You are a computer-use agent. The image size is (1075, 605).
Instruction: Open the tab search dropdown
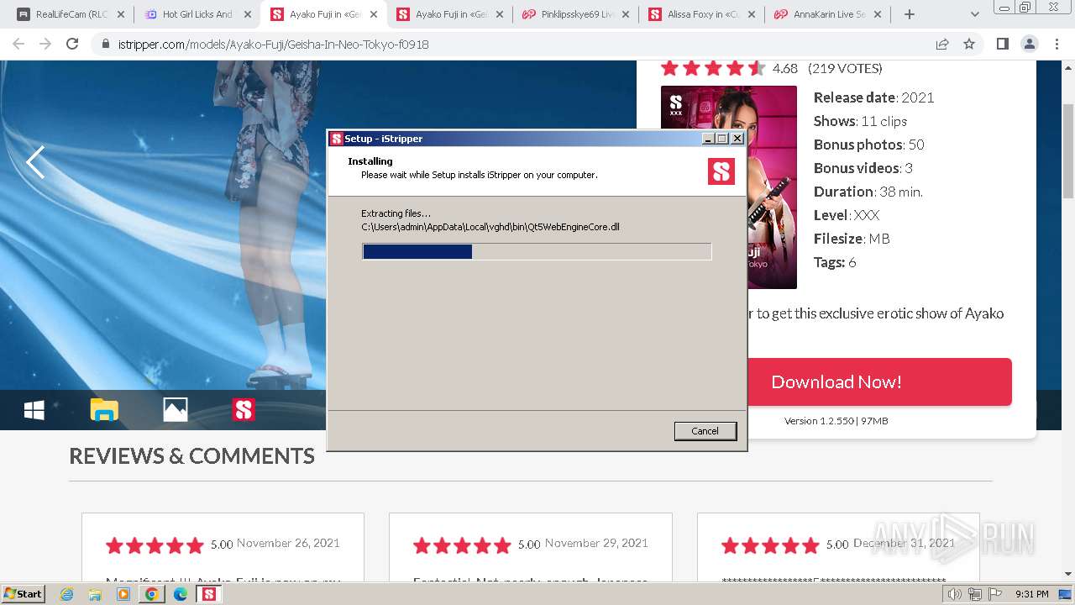pyautogui.click(x=975, y=14)
